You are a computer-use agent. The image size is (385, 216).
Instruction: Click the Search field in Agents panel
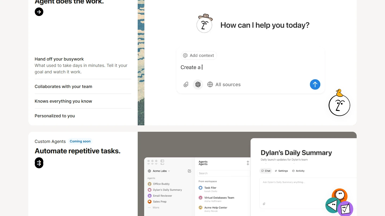click(x=223, y=173)
